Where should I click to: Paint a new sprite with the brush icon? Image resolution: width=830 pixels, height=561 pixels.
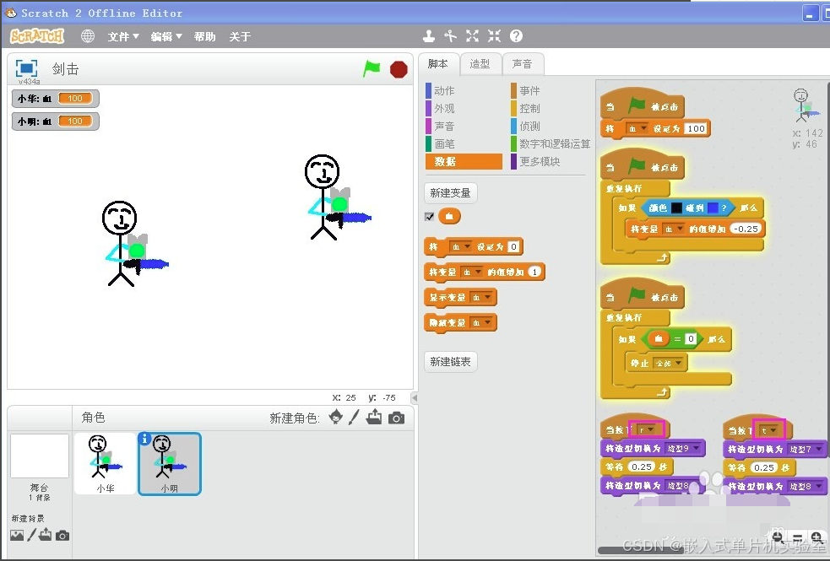(x=354, y=418)
